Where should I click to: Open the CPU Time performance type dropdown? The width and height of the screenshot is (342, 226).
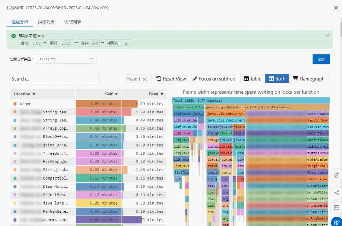tap(65, 59)
